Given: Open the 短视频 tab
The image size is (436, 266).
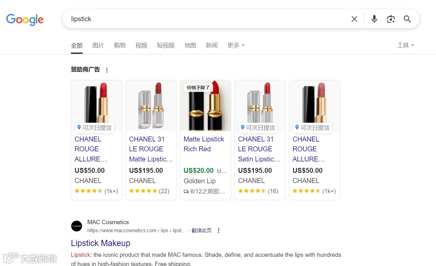Looking at the screenshot, I should (x=166, y=46).
